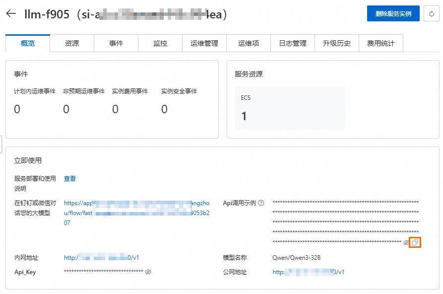This screenshot has width=443, height=294.
Task: Click the 非预期运维事件 count 0
Action: click(66, 109)
